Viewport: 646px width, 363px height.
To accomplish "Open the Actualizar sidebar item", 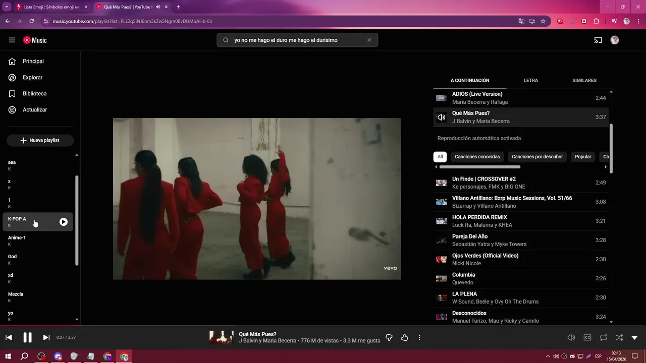I will (x=35, y=110).
